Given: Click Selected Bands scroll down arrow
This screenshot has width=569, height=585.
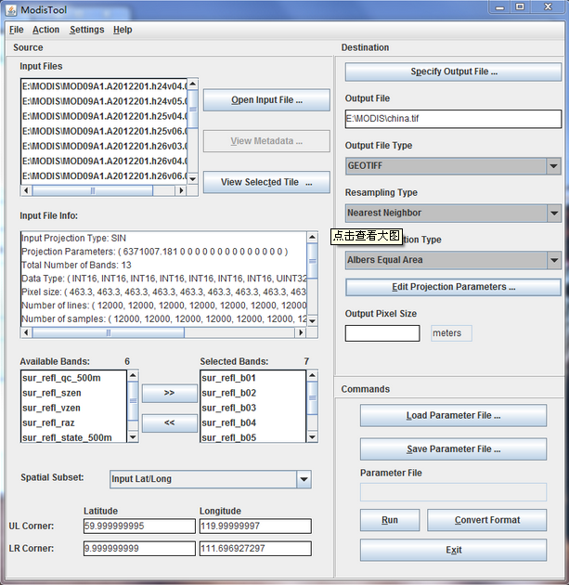Looking at the screenshot, I should pyautogui.click(x=312, y=436).
